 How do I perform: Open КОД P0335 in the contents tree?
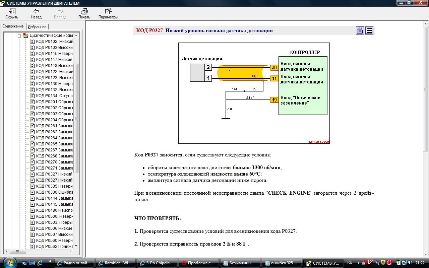[54, 186]
